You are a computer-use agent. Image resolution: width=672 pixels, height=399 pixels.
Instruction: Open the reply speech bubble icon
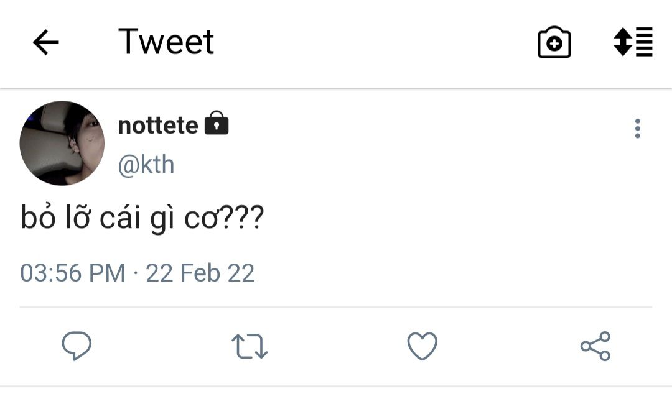(77, 346)
